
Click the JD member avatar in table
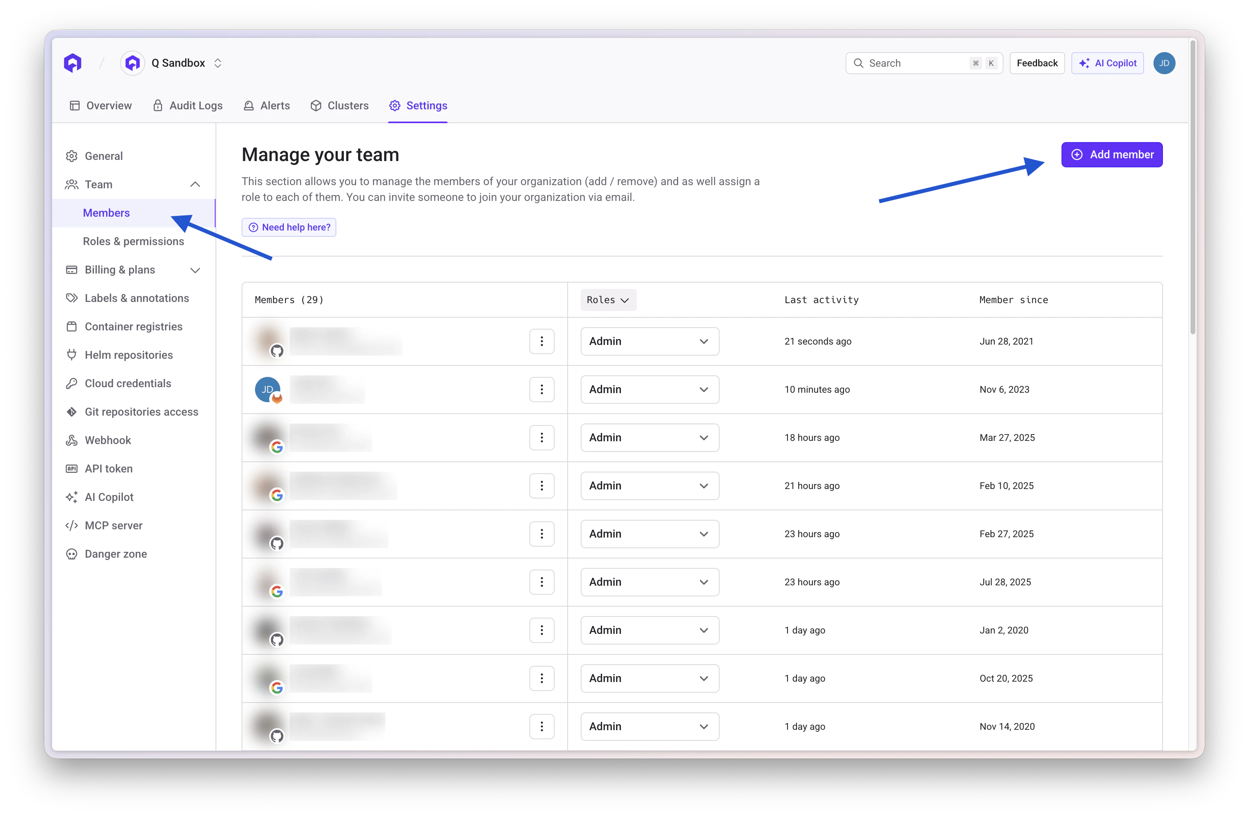click(x=268, y=389)
